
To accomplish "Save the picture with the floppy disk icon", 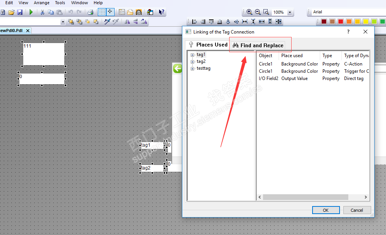I will 20,12.
